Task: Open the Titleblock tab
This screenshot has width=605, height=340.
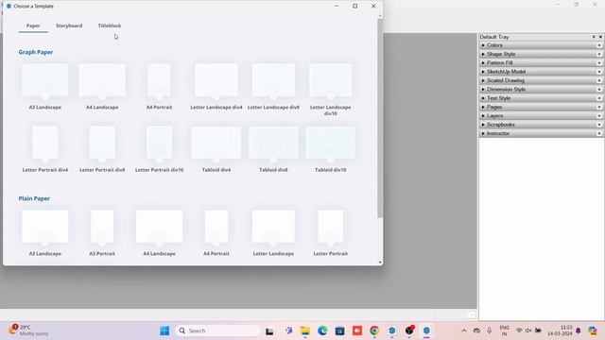Action: tap(110, 25)
